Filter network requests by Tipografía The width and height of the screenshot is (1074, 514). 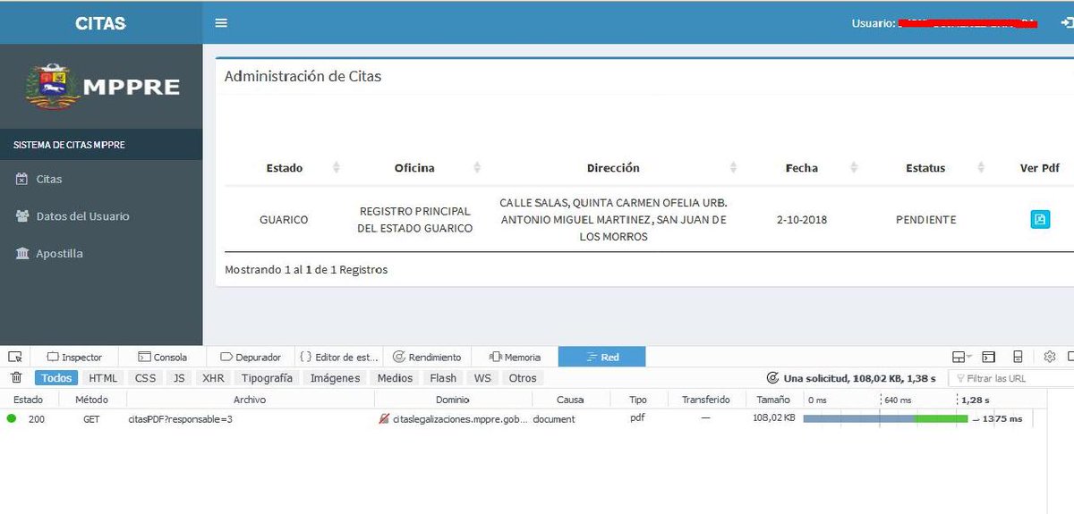click(x=267, y=378)
